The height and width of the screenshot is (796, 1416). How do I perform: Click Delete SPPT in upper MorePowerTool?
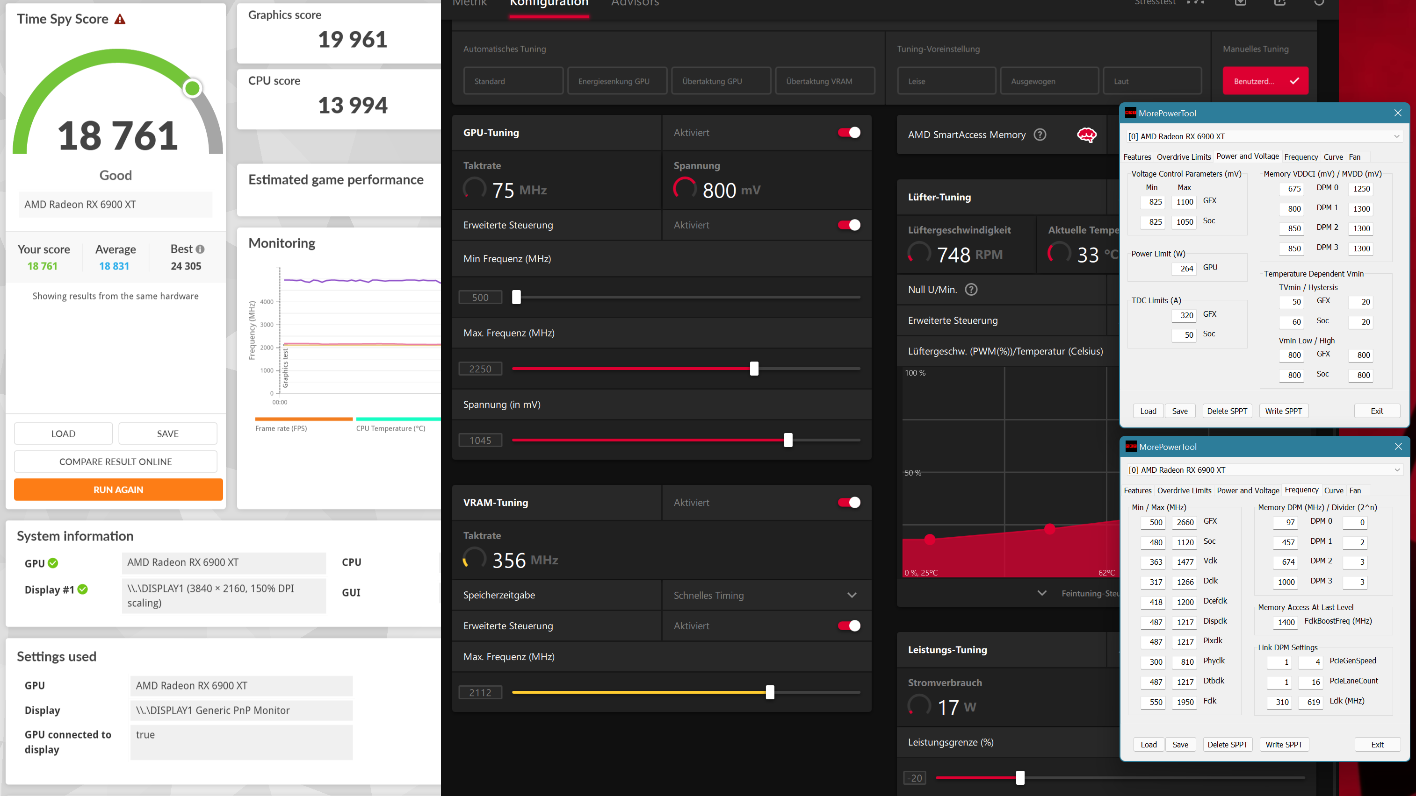click(1226, 411)
